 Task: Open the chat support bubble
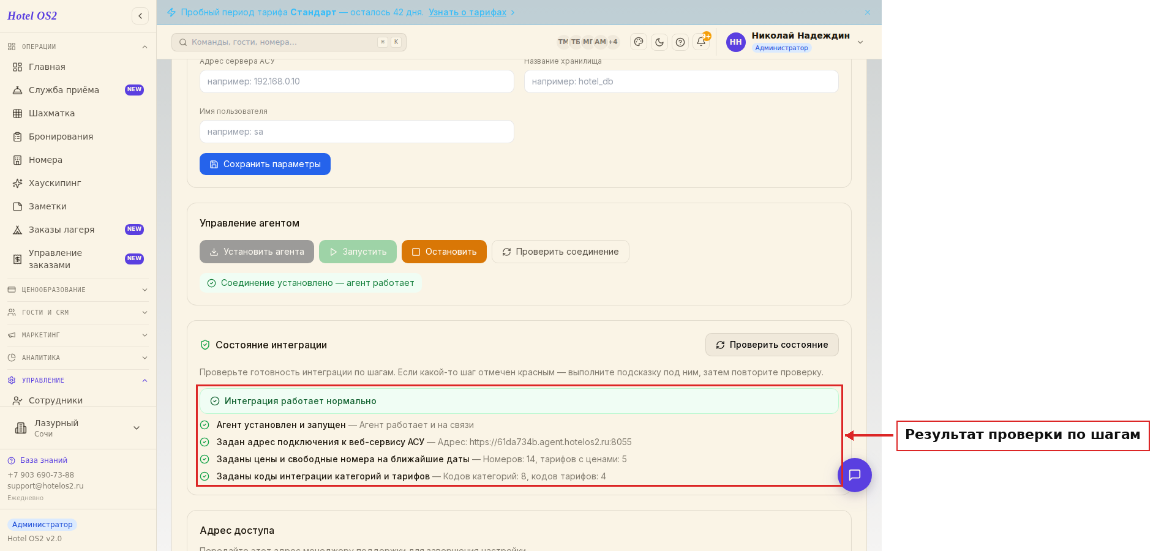[855, 475]
